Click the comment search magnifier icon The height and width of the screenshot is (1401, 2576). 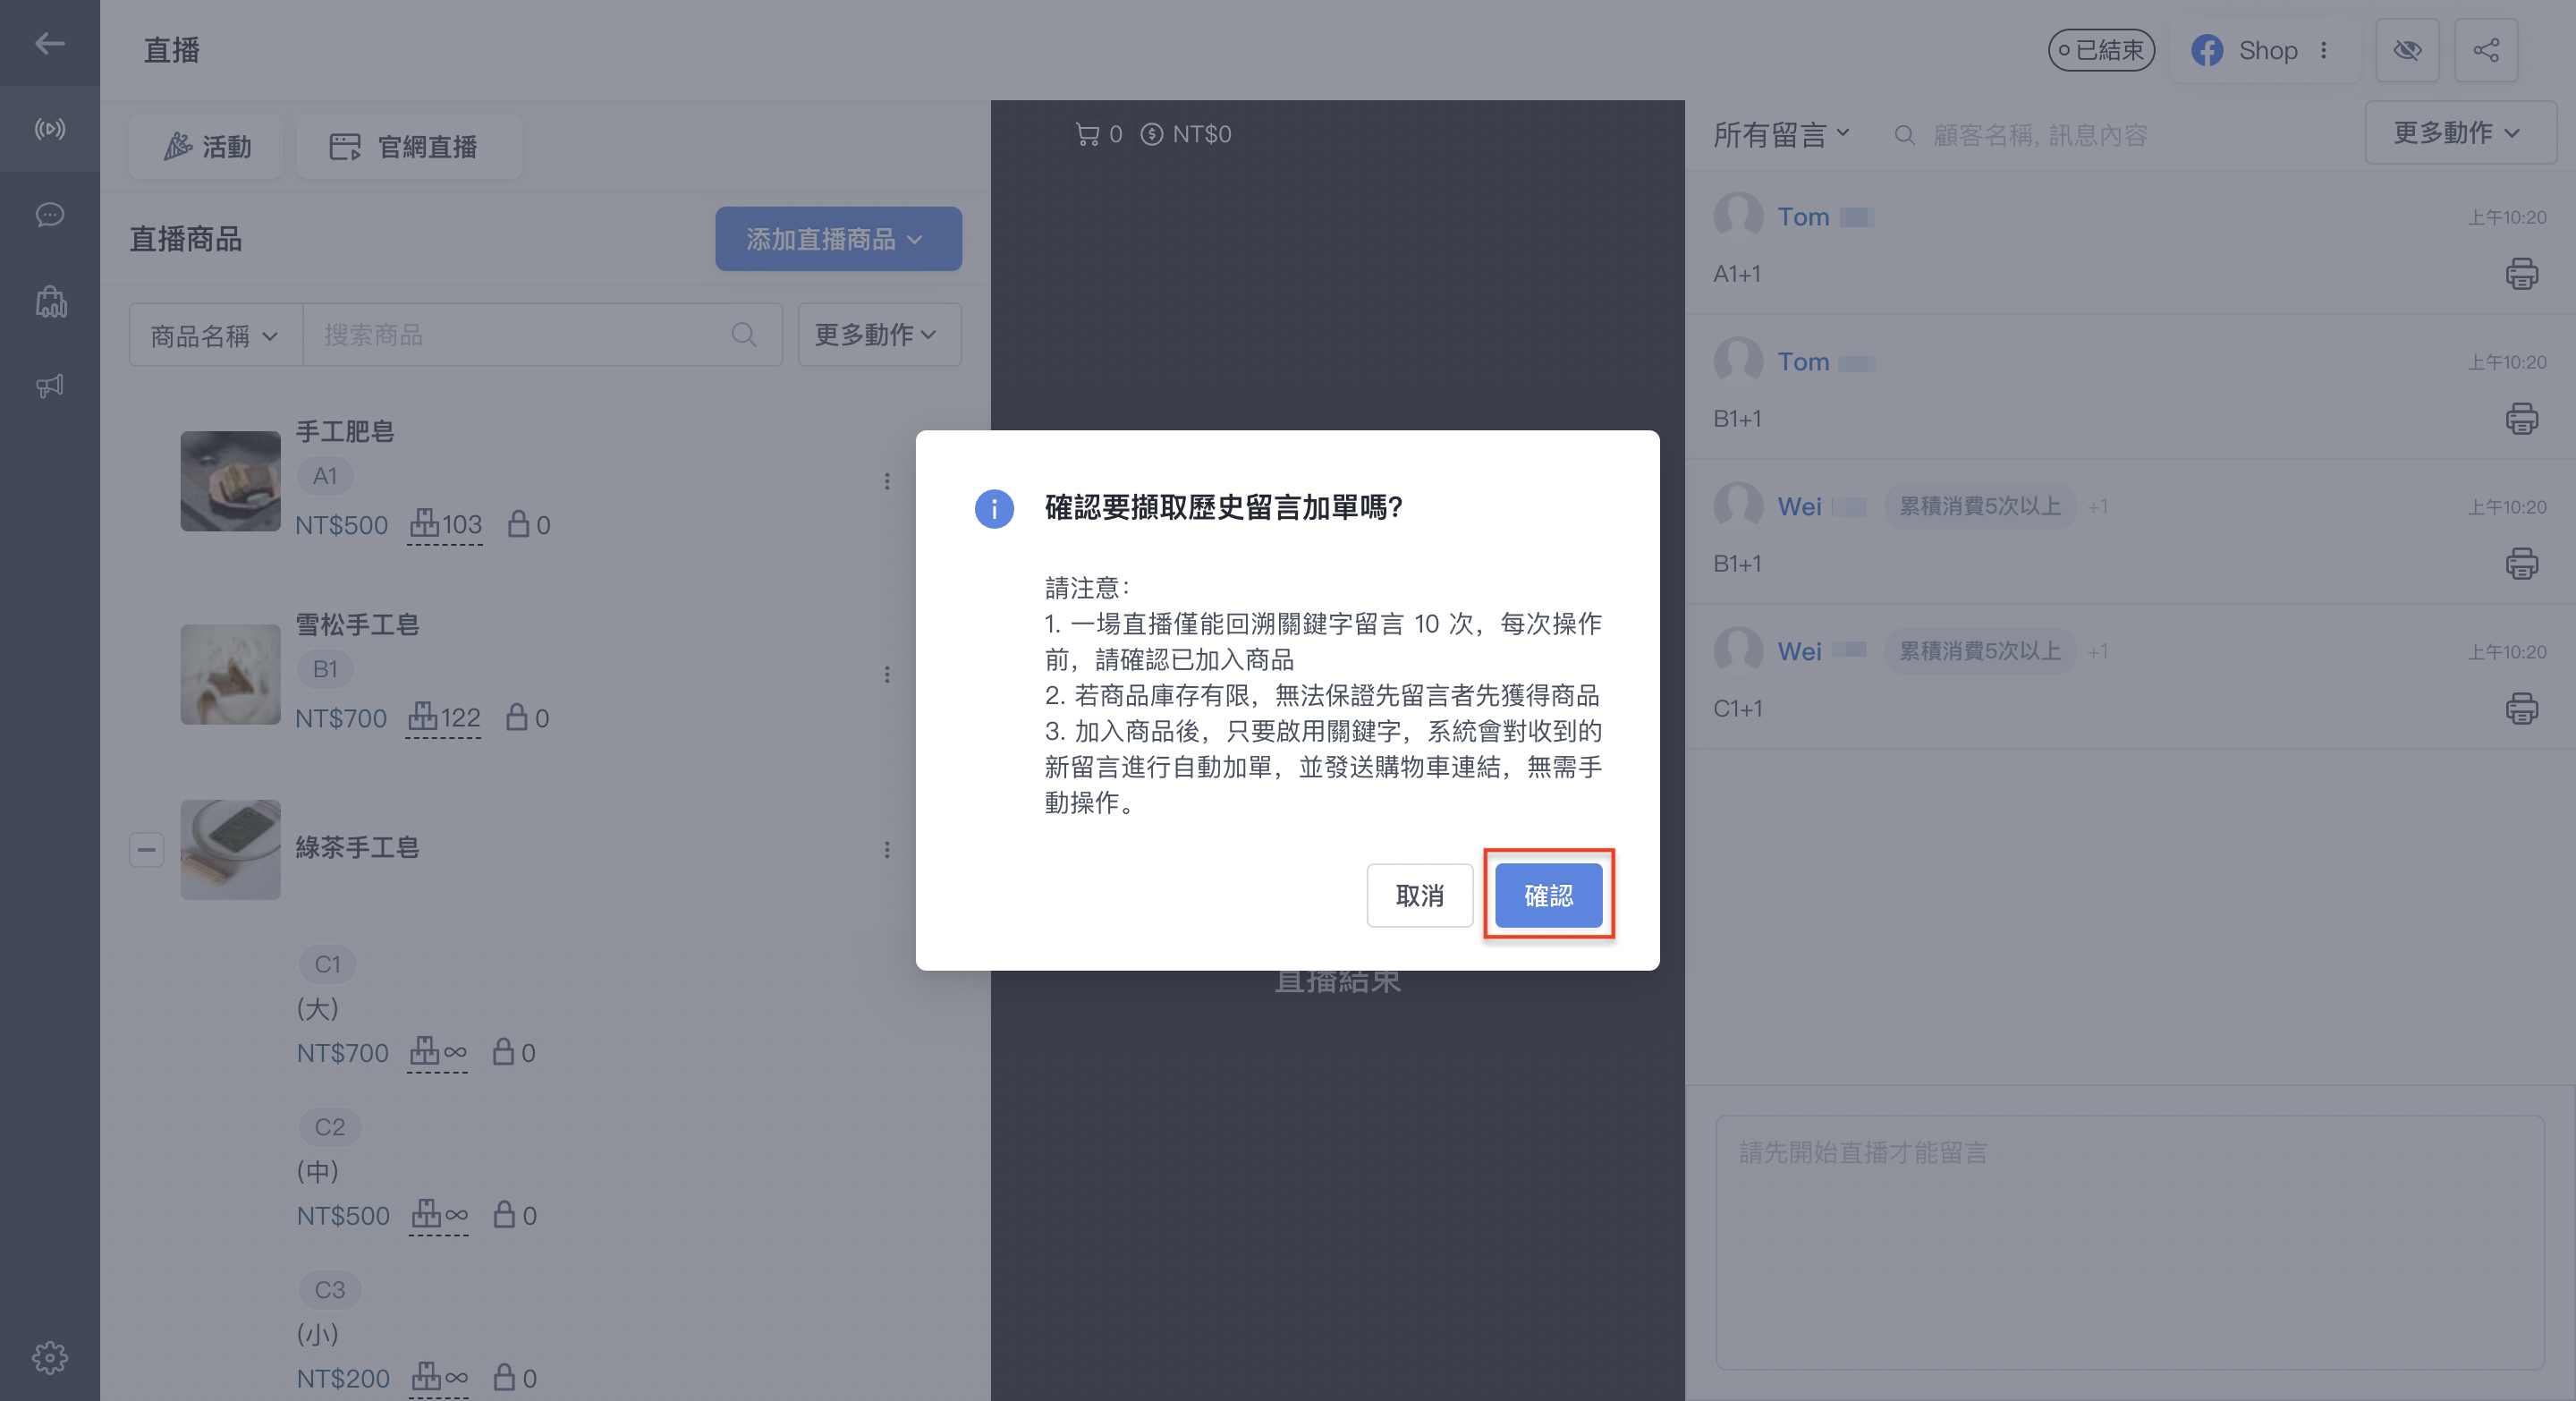pos(1904,135)
